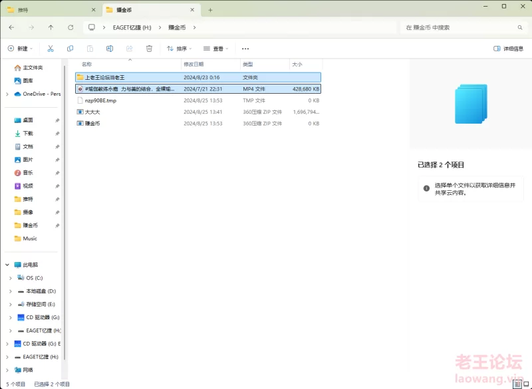The height and width of the screenshot is (389, 532).
Task: Navigate back with the back arrow
Action: point(11,27)
